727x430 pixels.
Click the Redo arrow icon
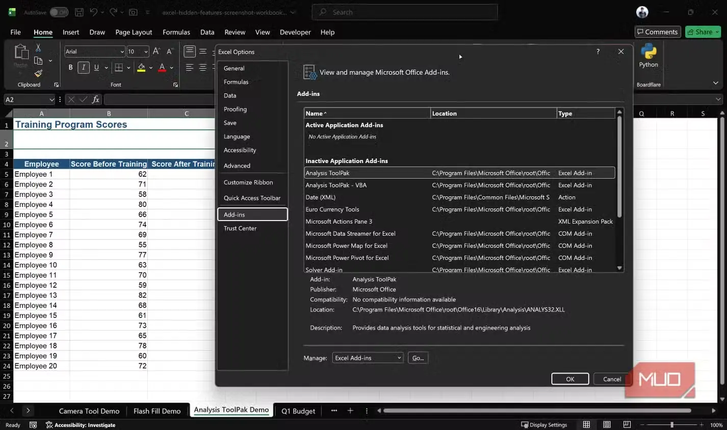pyautogui.click(x=113, y=12)
